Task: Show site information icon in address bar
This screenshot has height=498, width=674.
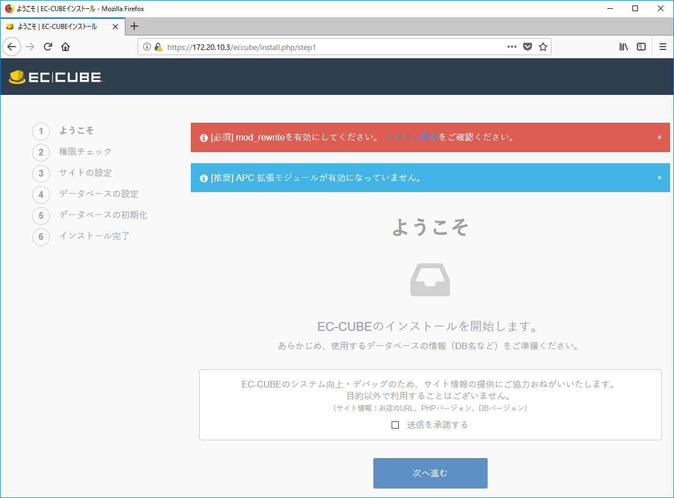Action: [147, 47]
